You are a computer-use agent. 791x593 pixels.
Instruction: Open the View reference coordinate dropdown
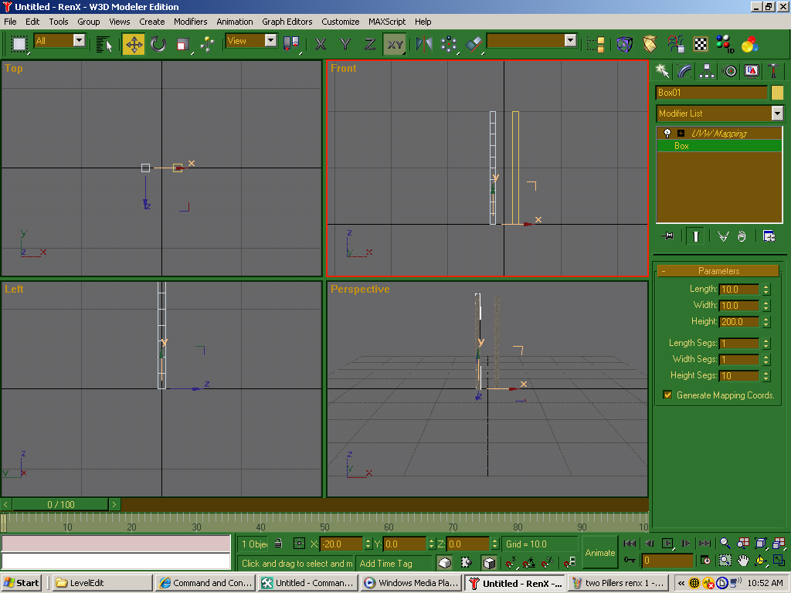click(270, 41)
